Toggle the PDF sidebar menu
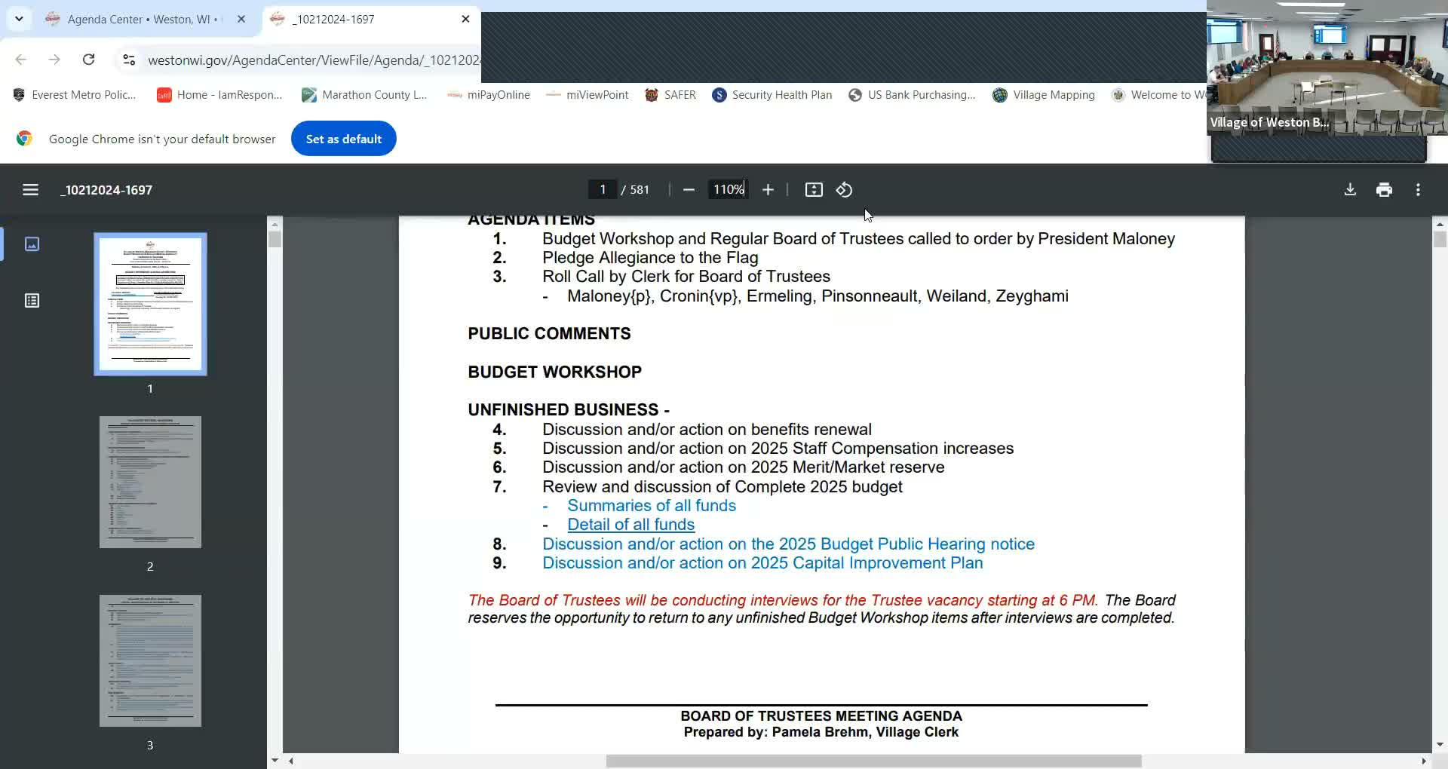 [x=30, y=190]
